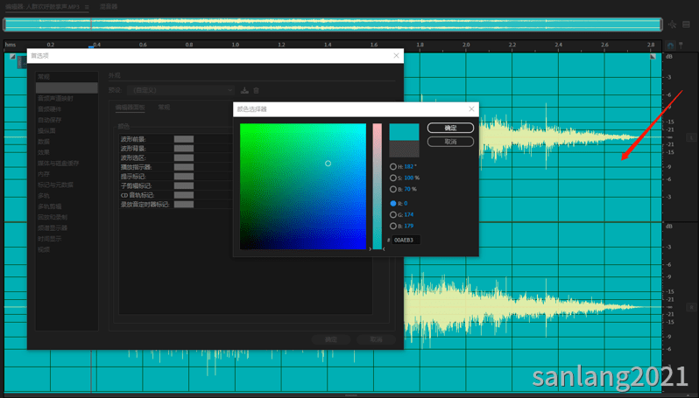Click the 波形背景 color swatch
Image resolution: width=699 pixels, height=398 pixels.
pos(184,149)
